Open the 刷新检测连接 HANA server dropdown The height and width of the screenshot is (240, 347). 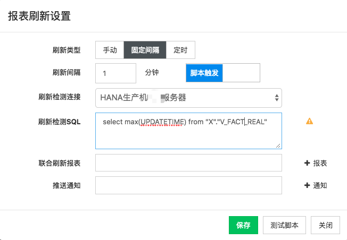click(188, 98)
